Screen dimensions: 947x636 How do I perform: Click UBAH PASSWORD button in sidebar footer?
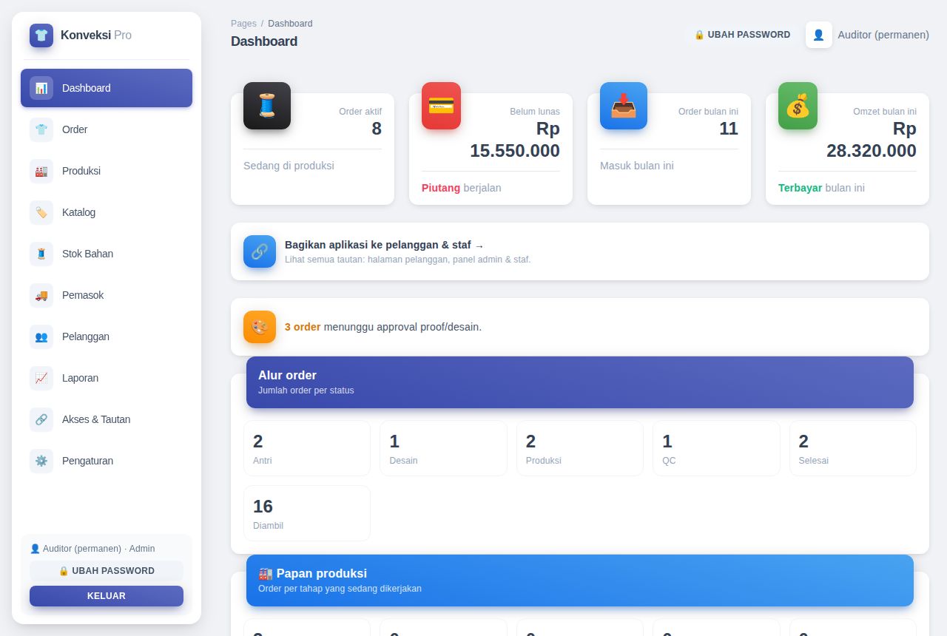tap(107, 571)
